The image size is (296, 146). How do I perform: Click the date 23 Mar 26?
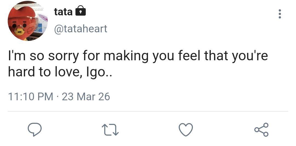86,96
